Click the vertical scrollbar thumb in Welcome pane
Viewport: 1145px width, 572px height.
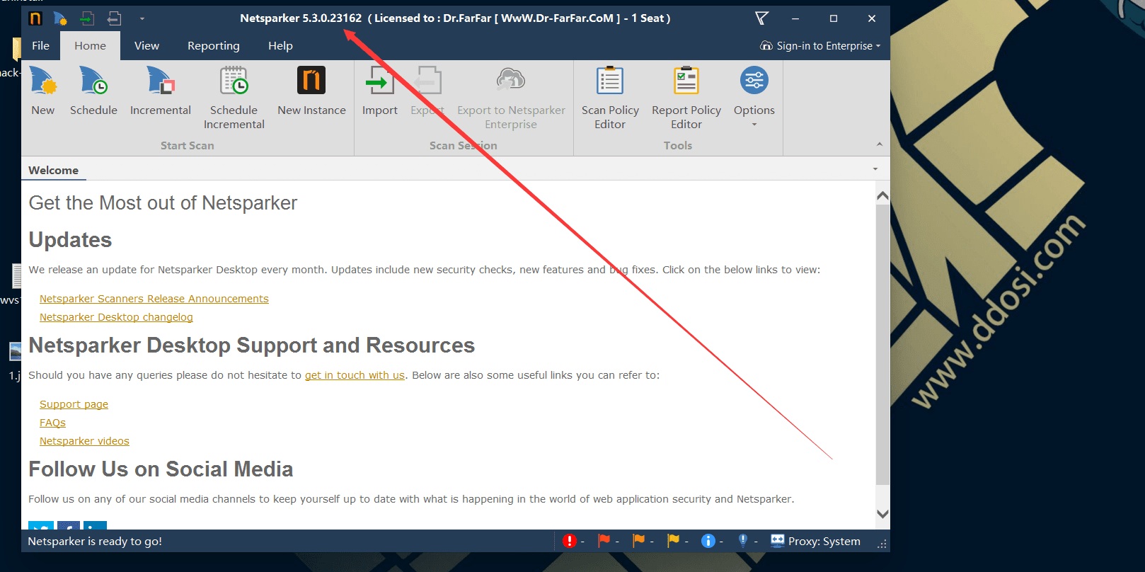pyautogui.click(x=882, y=345)
